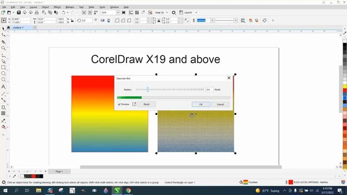Select the Parallel Dimension tool
Screen dimensions: 347x195
(x=4, y=94)
